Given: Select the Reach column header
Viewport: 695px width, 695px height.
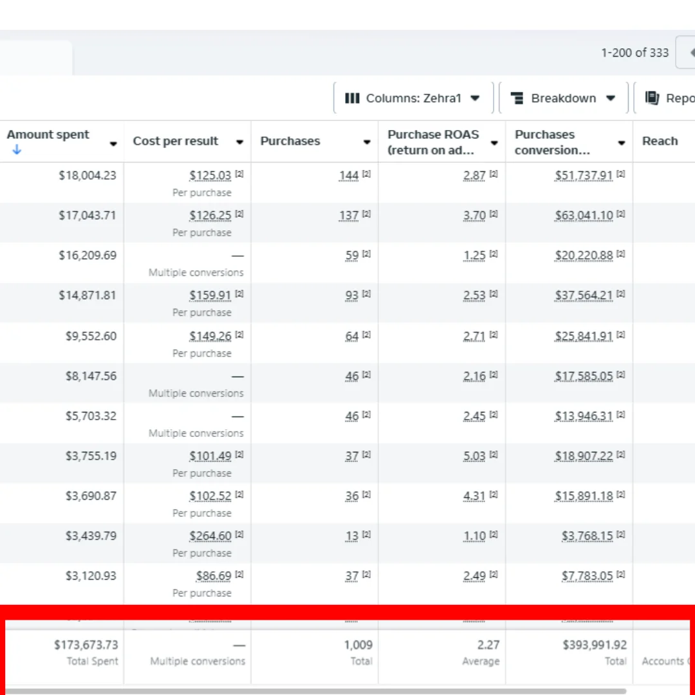Looking at the screenshot, I should 660,142.
